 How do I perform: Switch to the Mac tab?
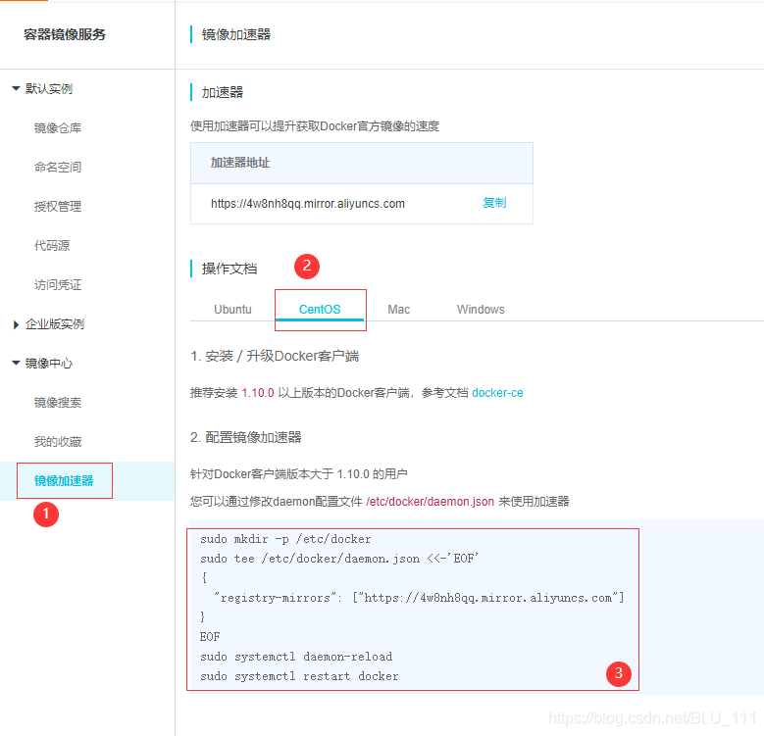[398, 310]
